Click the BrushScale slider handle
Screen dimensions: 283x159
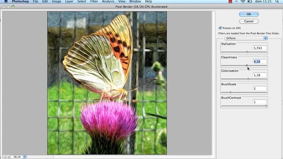click(x=230, y=92)
